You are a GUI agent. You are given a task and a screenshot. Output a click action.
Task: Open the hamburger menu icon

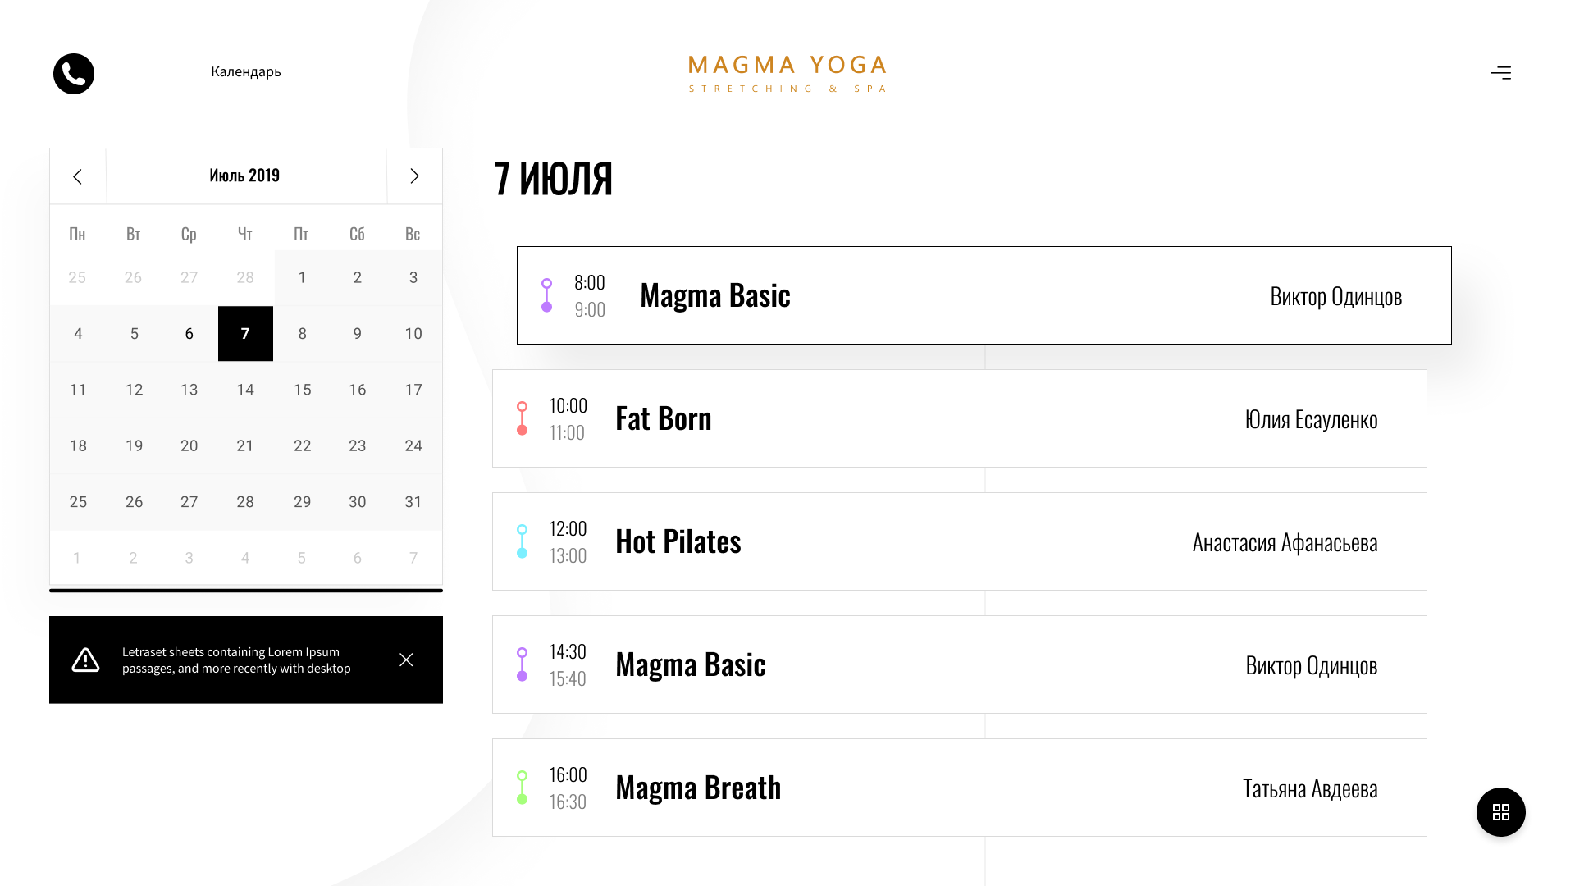(1500, 73)
